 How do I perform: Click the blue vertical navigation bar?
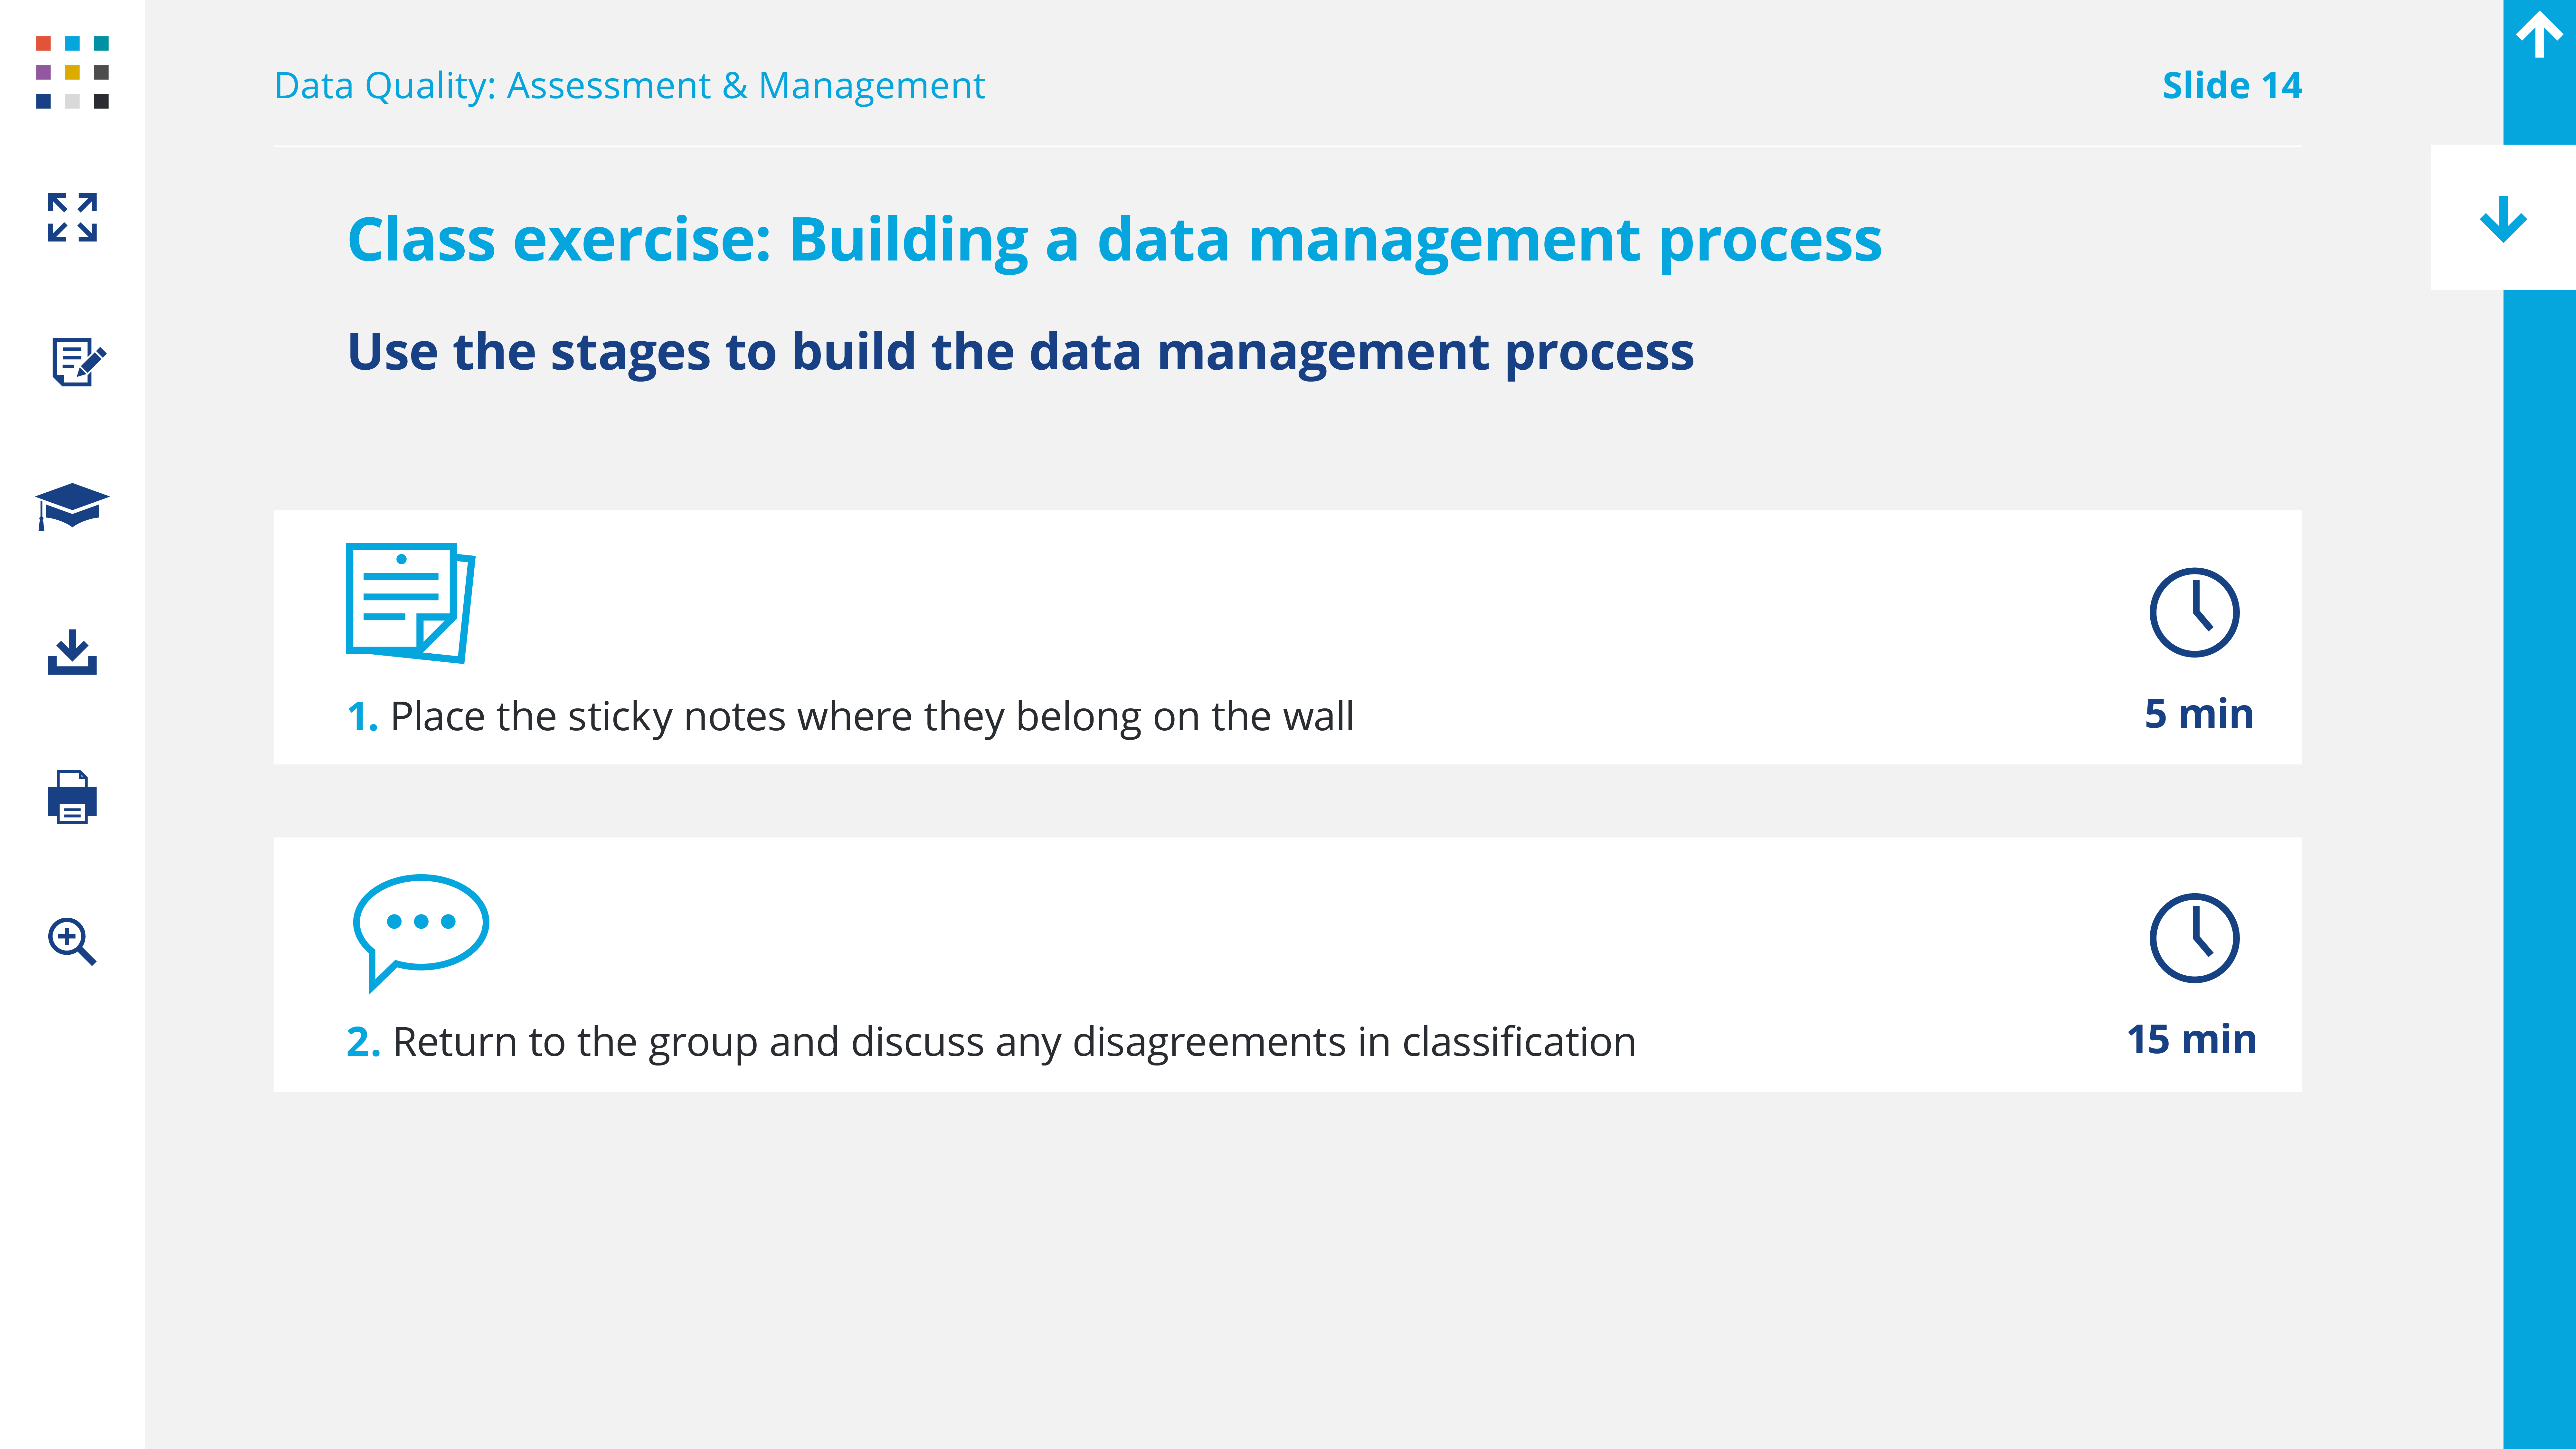(x=2539, y=800)
